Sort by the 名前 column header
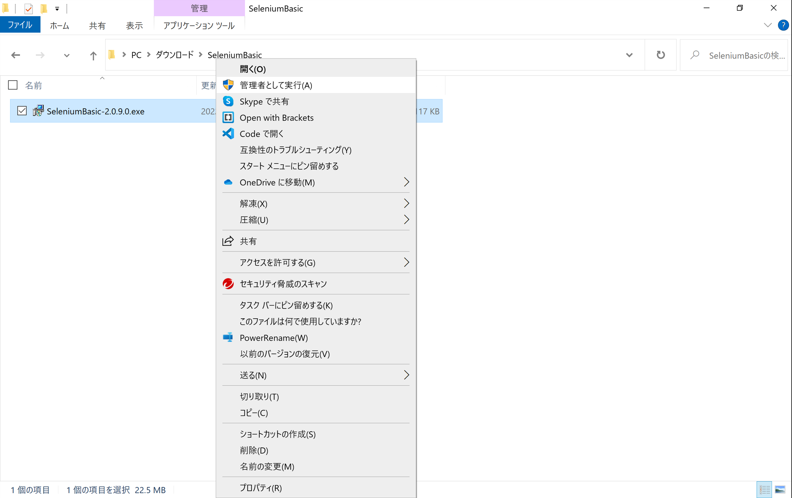The height and width of the screenshot is (498, 792). (34, 85)
